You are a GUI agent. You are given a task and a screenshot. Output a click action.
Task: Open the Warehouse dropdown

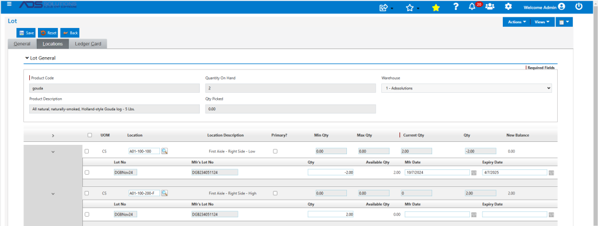[467, 88]
